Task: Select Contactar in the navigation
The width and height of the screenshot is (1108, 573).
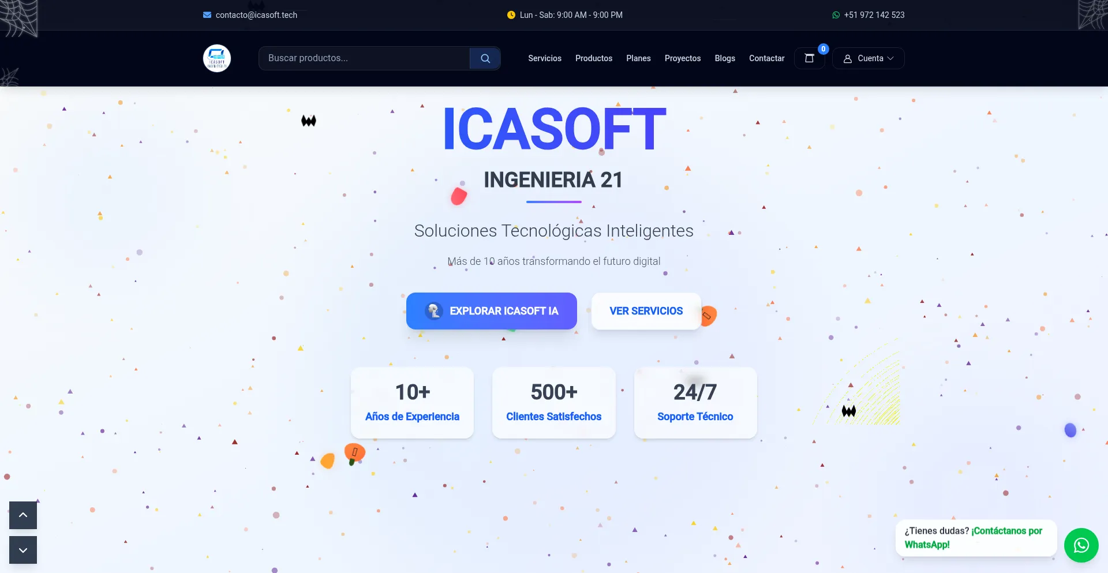Action: (x=766, y=58)
